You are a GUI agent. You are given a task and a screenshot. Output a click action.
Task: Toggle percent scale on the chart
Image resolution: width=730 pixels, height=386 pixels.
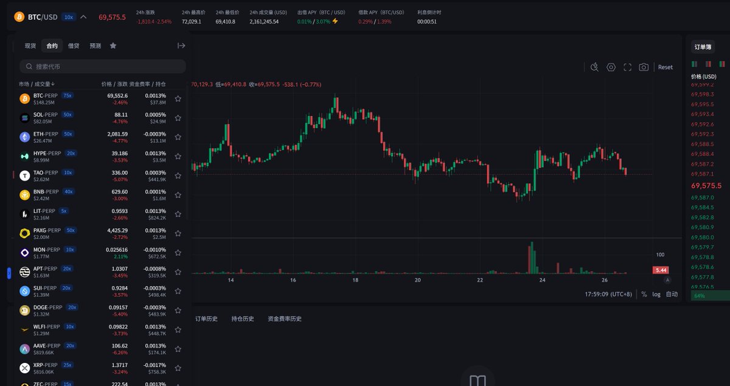pos(644,294)
